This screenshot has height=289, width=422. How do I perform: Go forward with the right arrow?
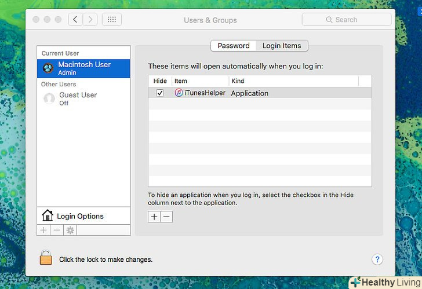[x=90, y=20]
